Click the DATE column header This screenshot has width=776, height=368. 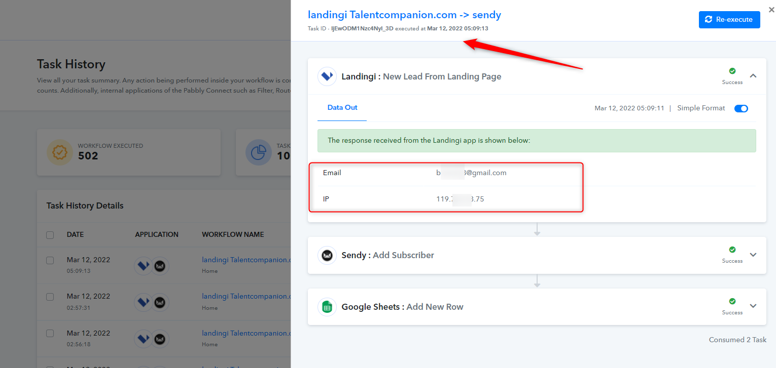(75, 234)
